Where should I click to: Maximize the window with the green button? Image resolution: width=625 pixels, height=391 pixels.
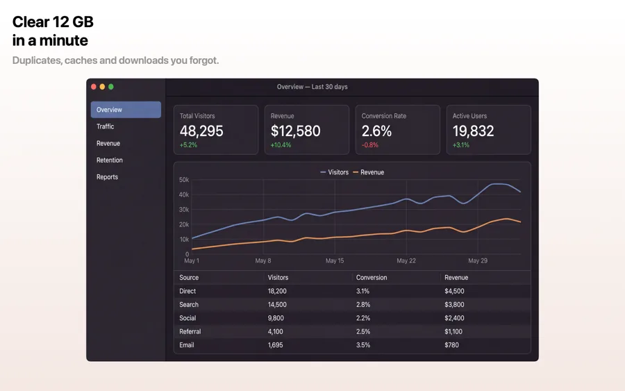click(111, 87)
